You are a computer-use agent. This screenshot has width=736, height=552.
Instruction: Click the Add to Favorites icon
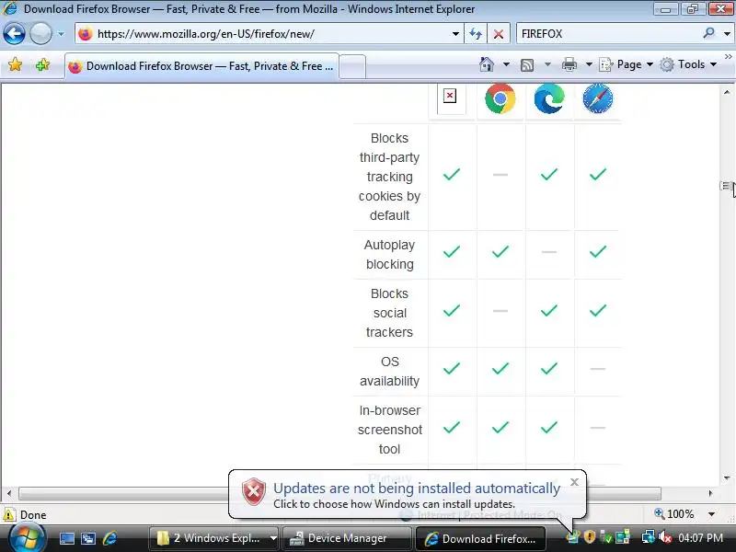click(42, 64)
